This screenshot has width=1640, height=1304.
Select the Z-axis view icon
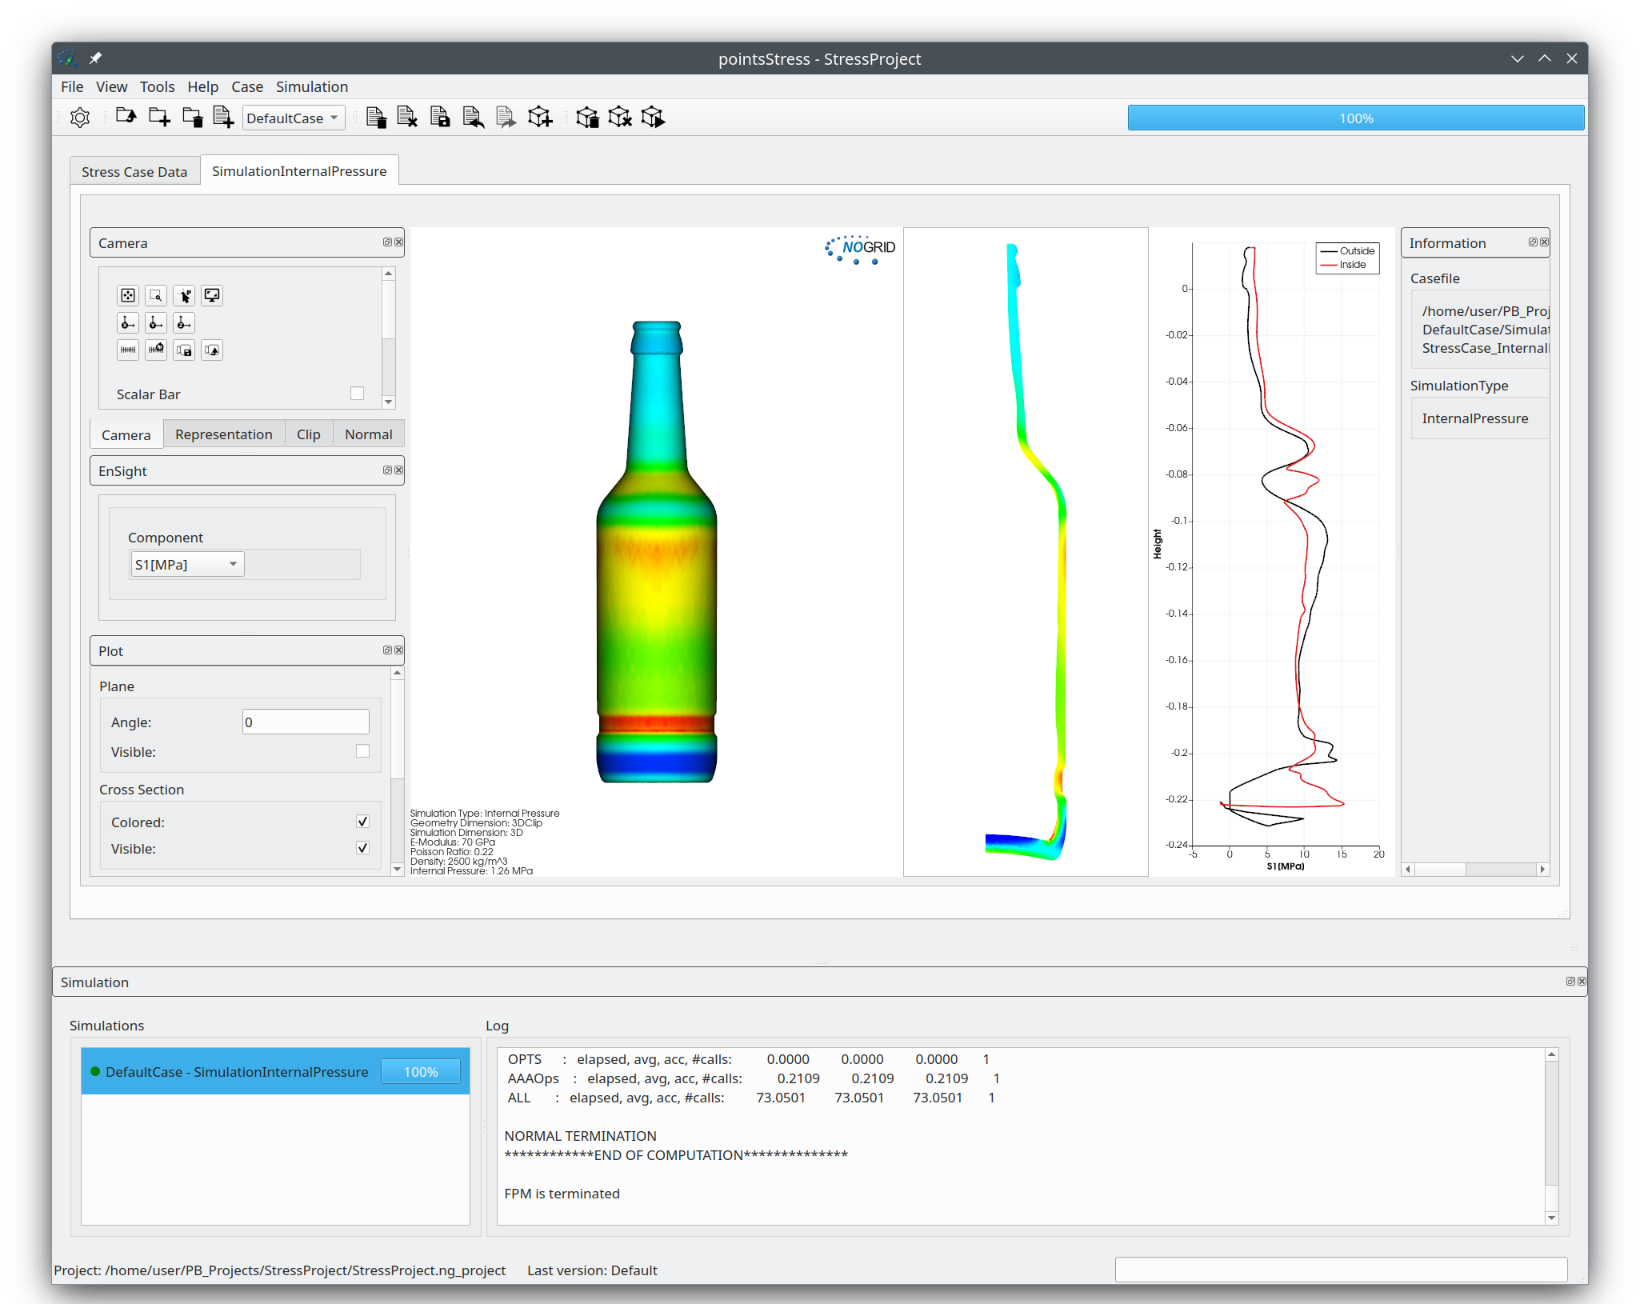(183, 322)
